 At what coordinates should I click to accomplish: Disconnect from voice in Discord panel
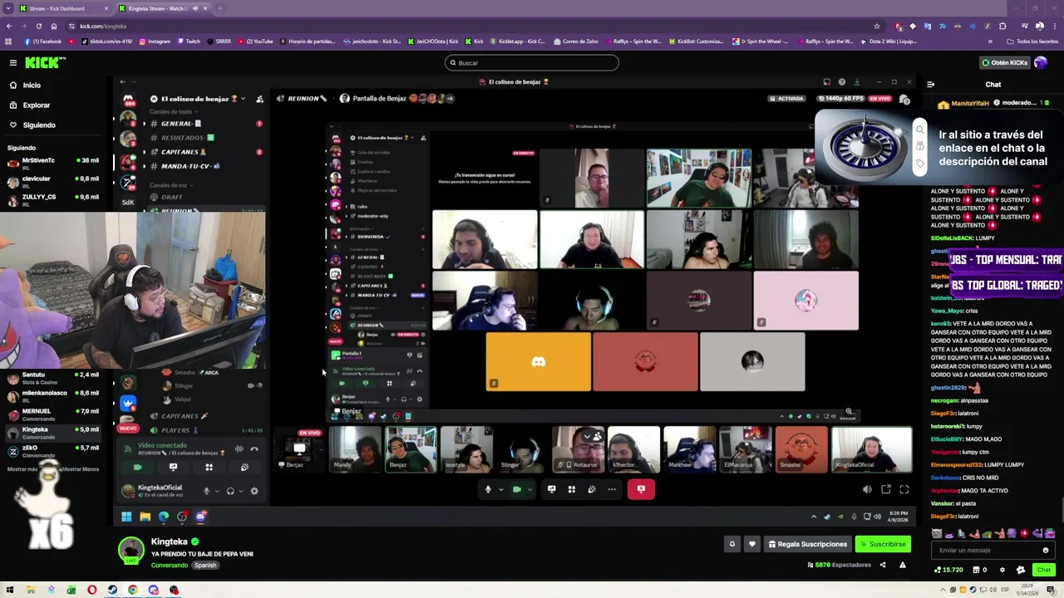tap(254, 449)
